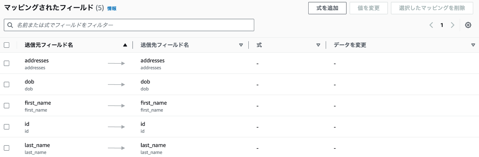The height and width of the screenshot is (157, 479).
Task: Click page number 1 in pagination
Action: 442,25
